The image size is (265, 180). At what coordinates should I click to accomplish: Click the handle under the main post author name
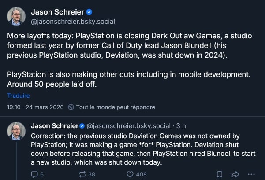65,20
